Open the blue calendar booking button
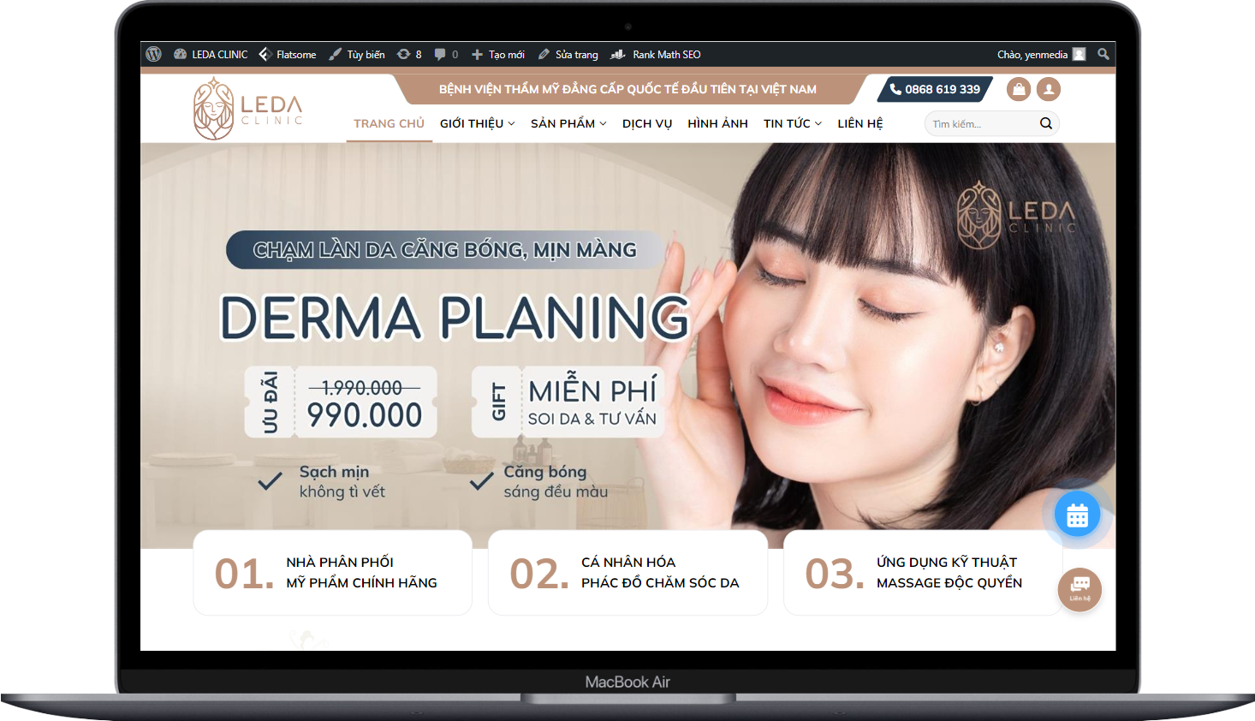Image resolution: width=1255 pixels, height=721 pixels. point(1077,515)
